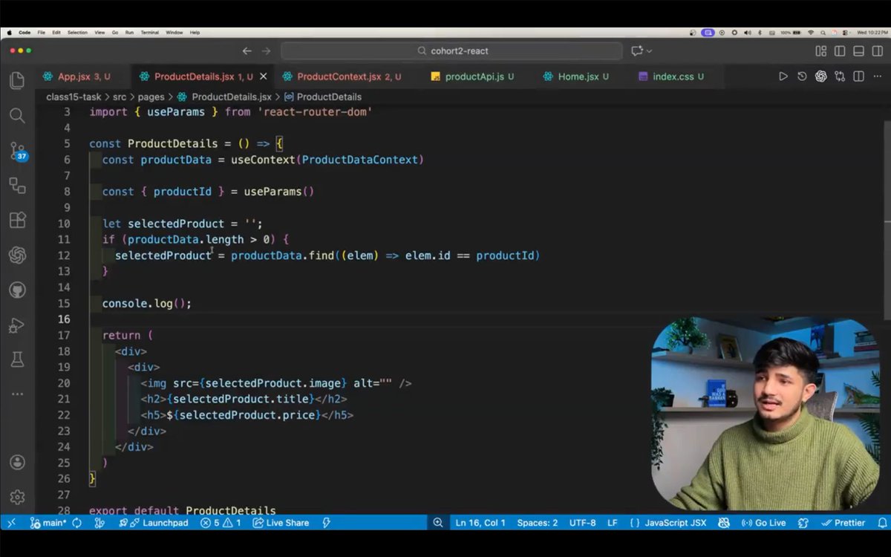Open the timeline history icon in editor toolbar
Image resolution: width=891 pixels, height=557 pixels.
[802, 76]
